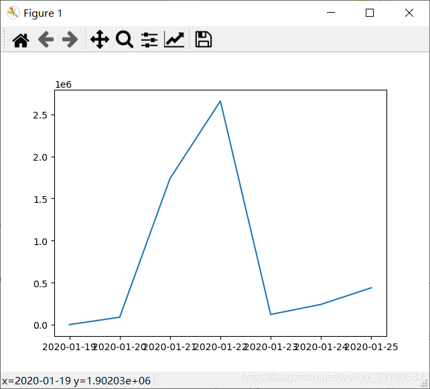
Task: Click the status bar coordinates x=2020-01-19 readout
Action: pos(76,380)
